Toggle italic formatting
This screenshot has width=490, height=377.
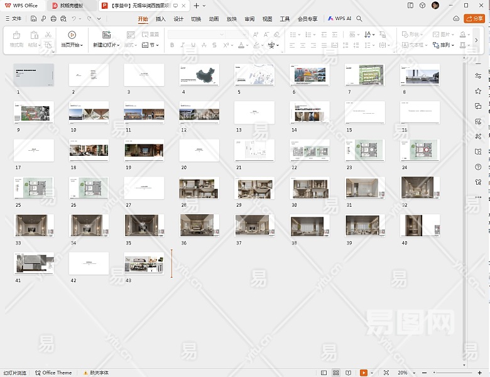[183, 45]
